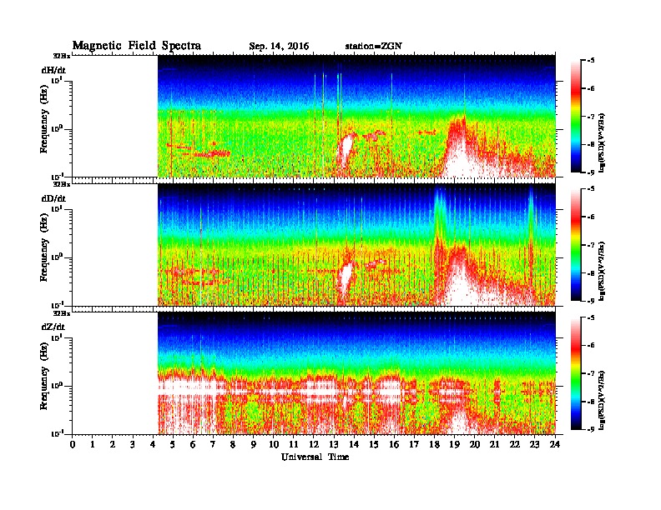The height and width of the screenshot is (510, 661).
Task: Click hour "11" on the time axis
Action: click(294, 445)
